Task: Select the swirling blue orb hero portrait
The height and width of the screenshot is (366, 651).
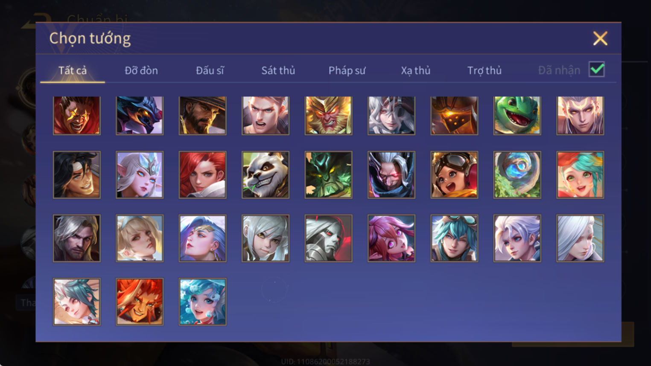Action: tap(517, 175)
